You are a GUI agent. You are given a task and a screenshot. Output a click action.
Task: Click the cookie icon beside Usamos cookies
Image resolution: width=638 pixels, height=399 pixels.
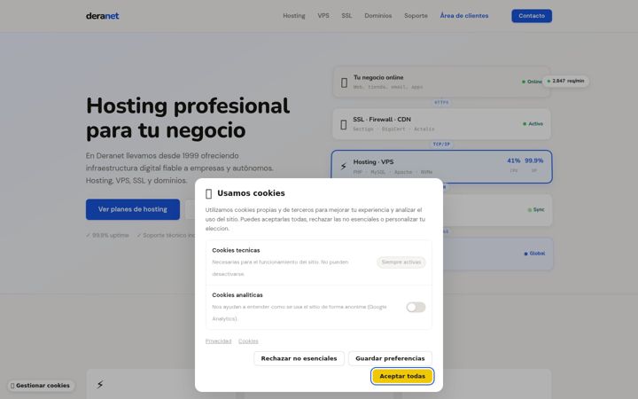pyautogui.click(x=209, y=194)
